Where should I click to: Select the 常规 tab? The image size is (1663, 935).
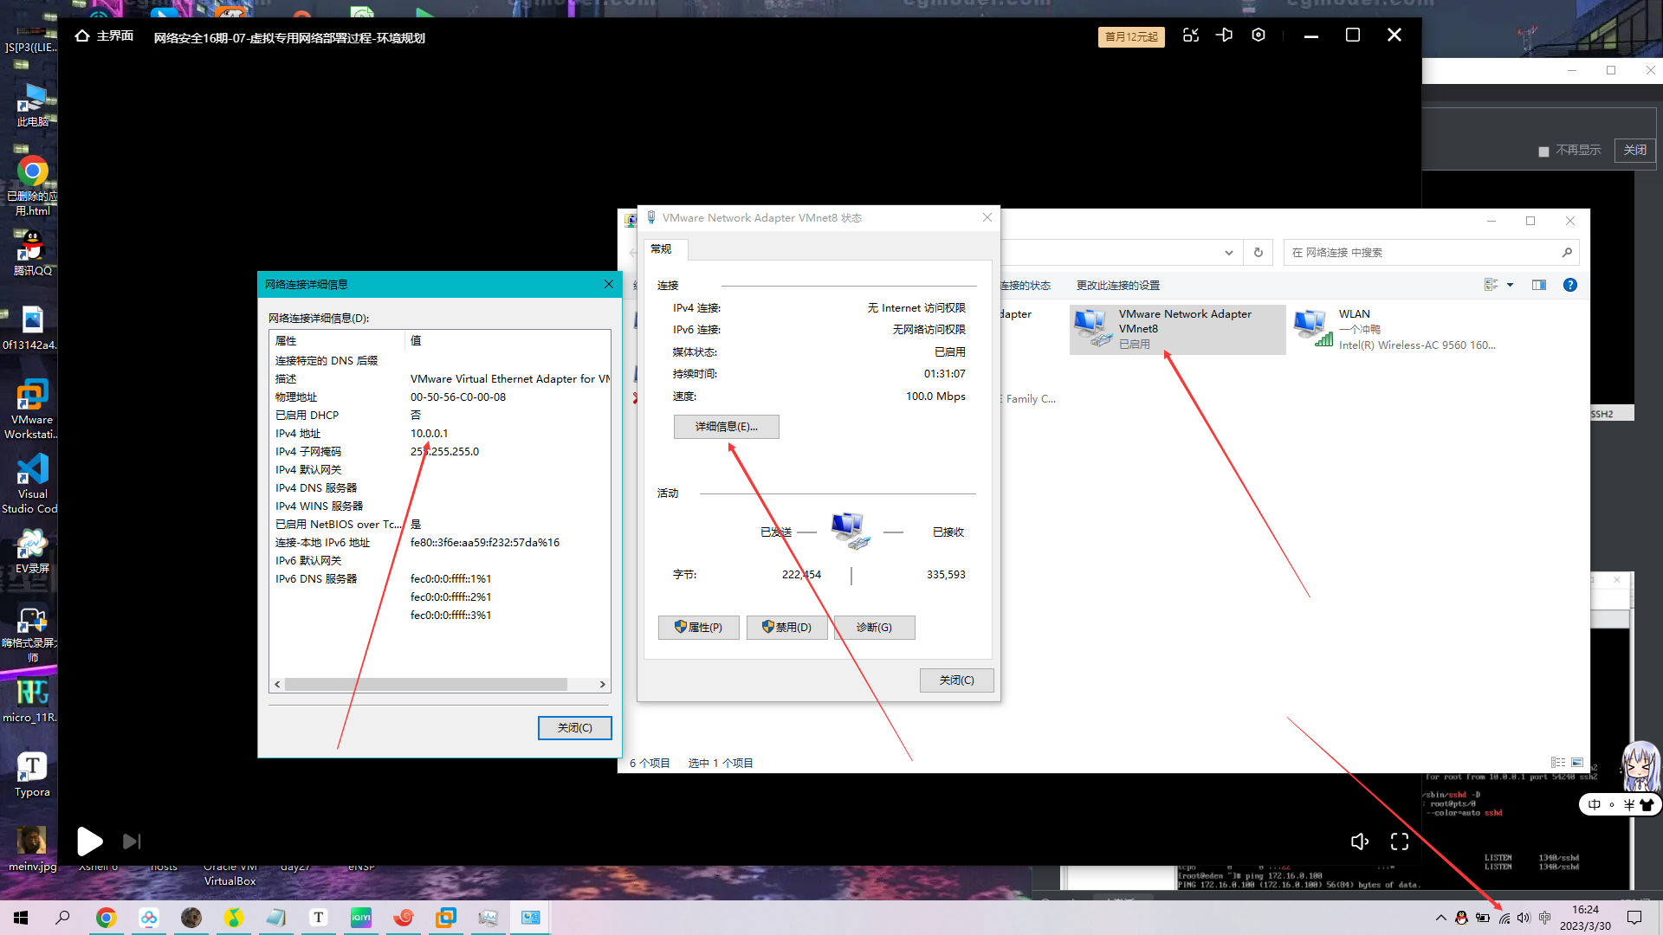click(662, 249)
